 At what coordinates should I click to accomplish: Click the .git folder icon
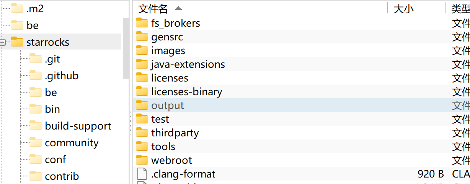(x=36, y=59)
